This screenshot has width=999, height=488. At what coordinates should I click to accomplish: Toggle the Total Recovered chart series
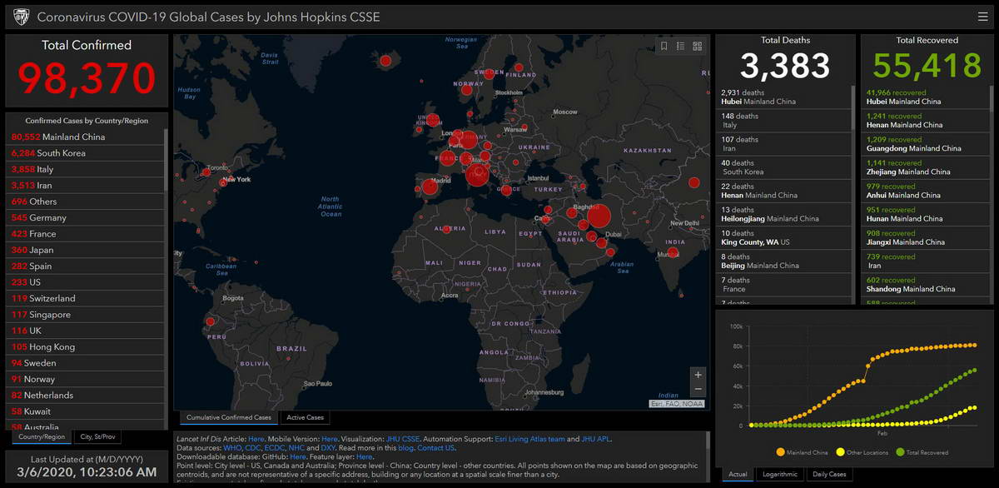pos(923,452)
